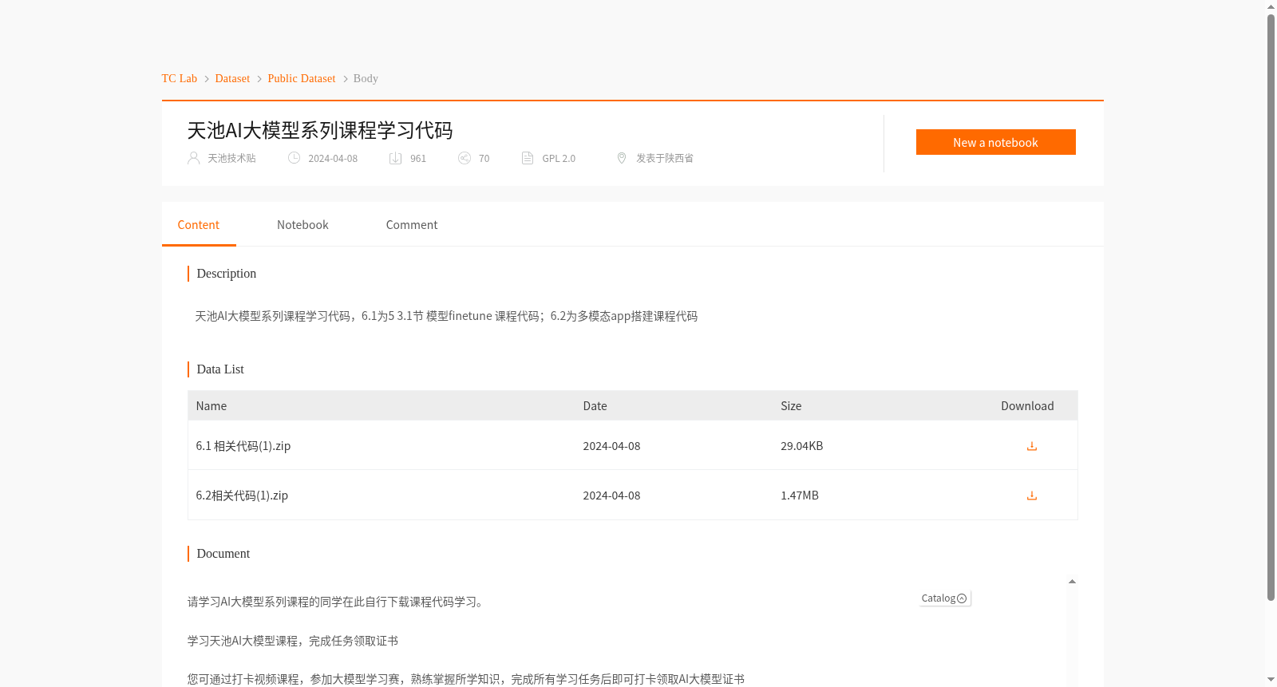This screenshot has height=687, width=1277.
Task: Click the GPL 2.0 license text
Action: (559, 158)
